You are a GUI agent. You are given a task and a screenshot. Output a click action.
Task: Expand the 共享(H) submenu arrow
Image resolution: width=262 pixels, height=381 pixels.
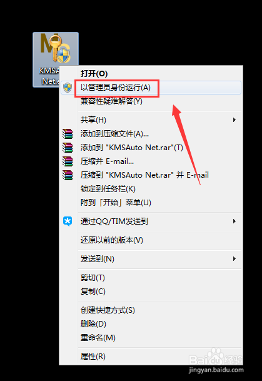click(234, 119)
